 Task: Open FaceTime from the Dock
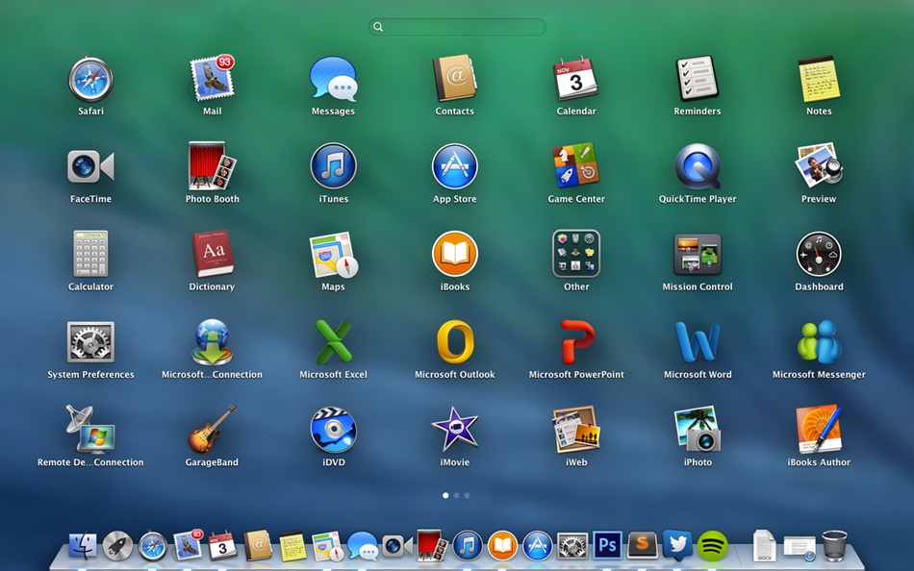(x=397, y=546)
